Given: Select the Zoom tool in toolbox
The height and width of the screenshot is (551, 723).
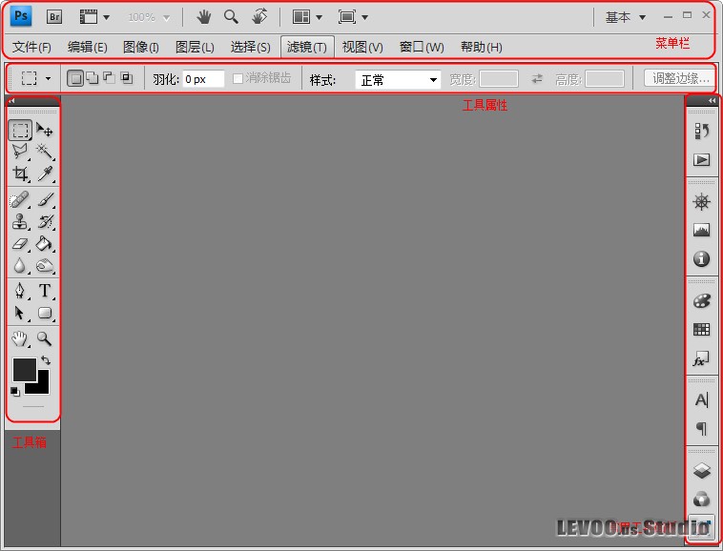Looking at the screenshot, I should tap(45, 339).
